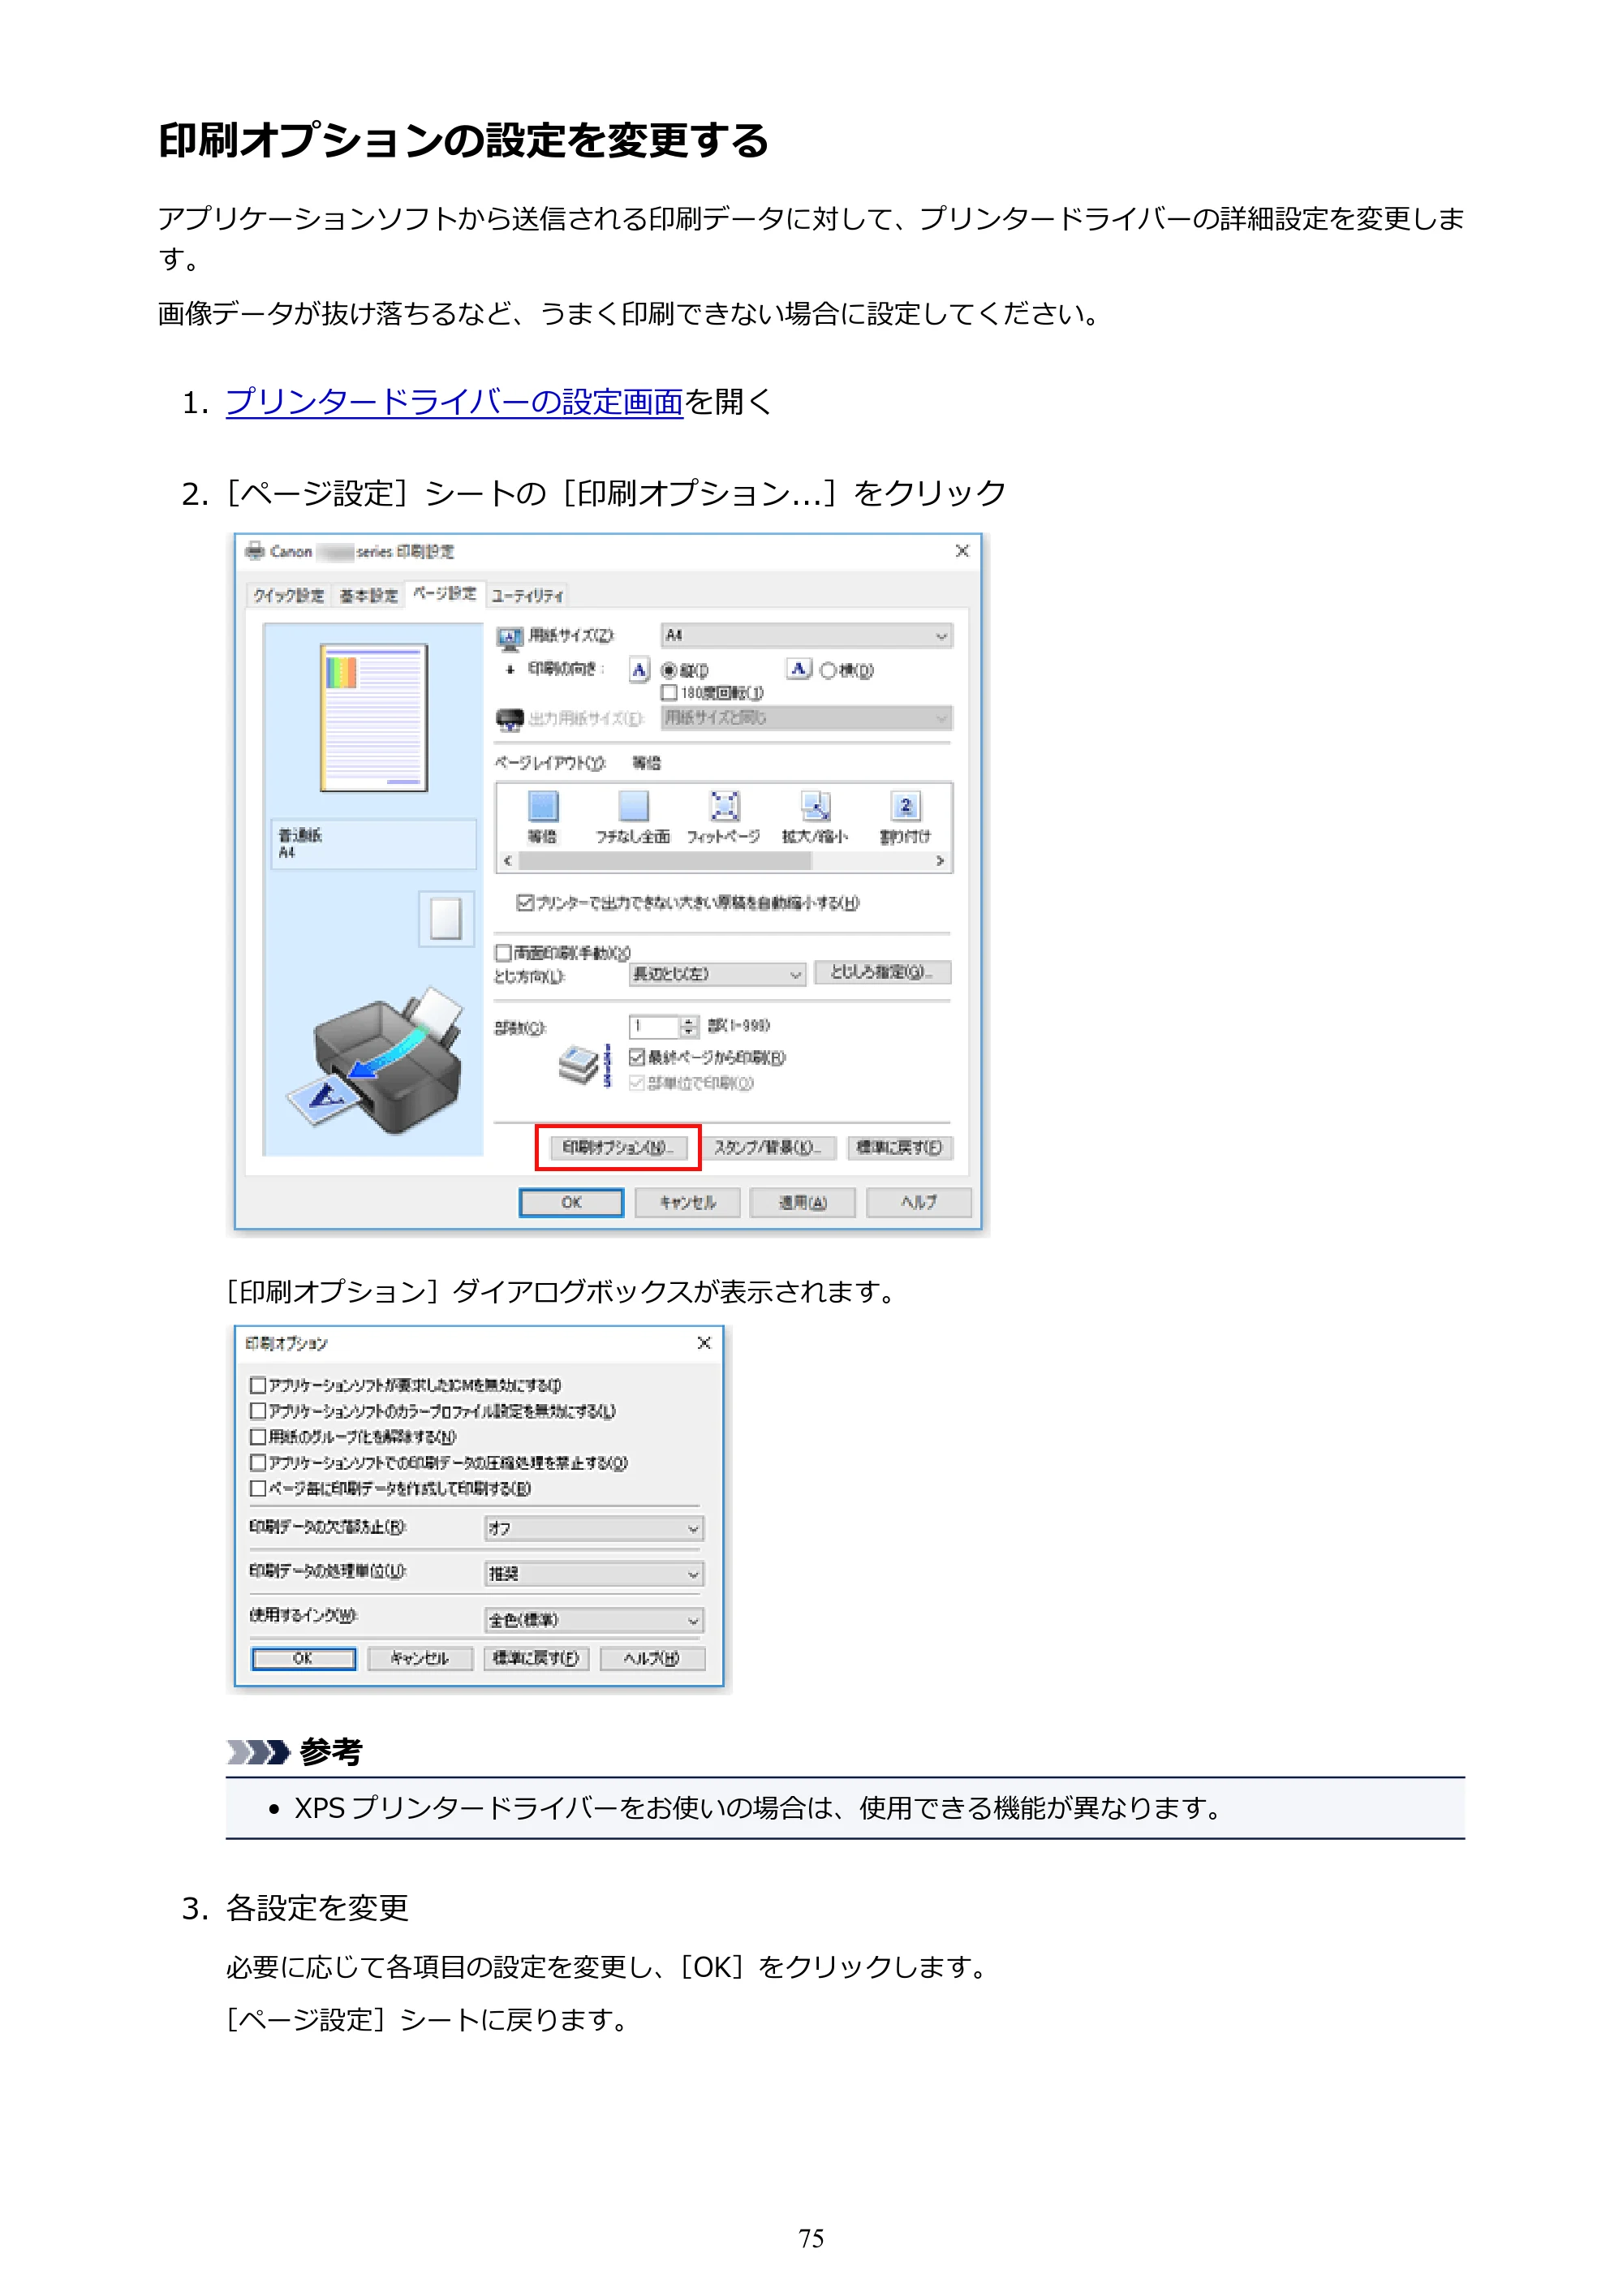Click the blank page thumbnail icon
Screen dimensions: 1623x2296
pyautogui.click(x=446, y=918)
